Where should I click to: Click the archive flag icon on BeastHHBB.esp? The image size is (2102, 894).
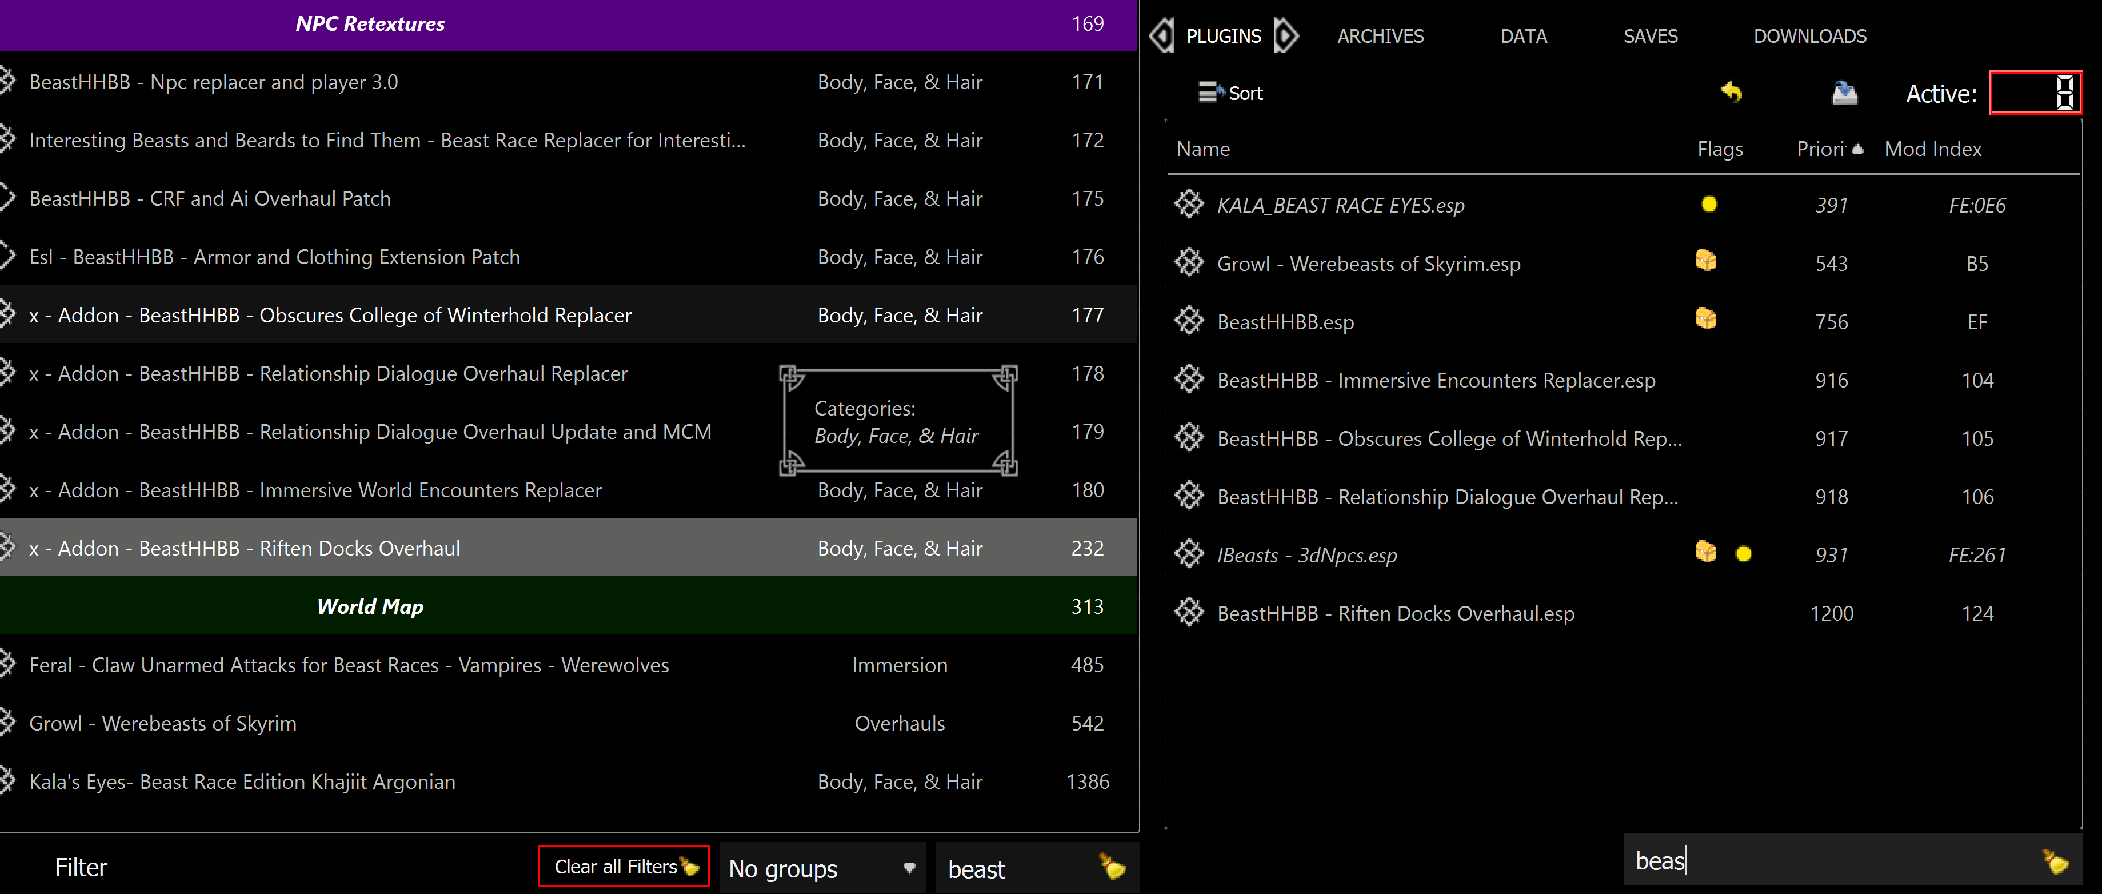click(1705, 319)
